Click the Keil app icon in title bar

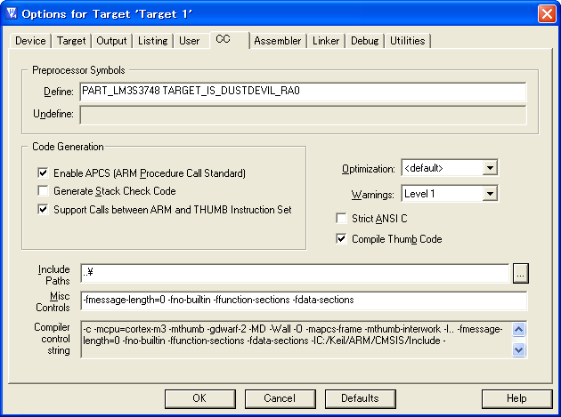click(12, 13)
